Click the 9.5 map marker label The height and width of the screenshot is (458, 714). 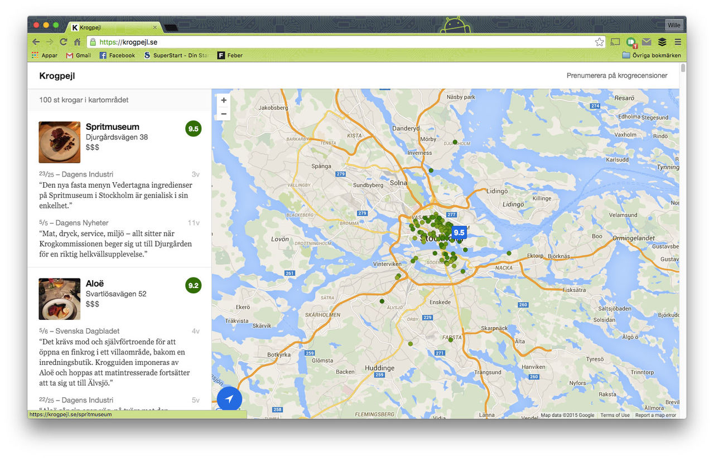(x=459, y=232)
